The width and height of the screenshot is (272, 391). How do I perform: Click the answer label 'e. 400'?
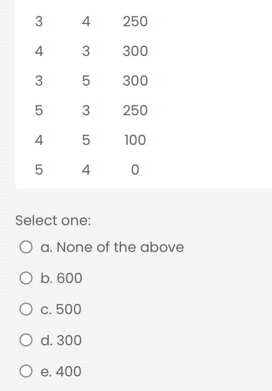(61, 372)
